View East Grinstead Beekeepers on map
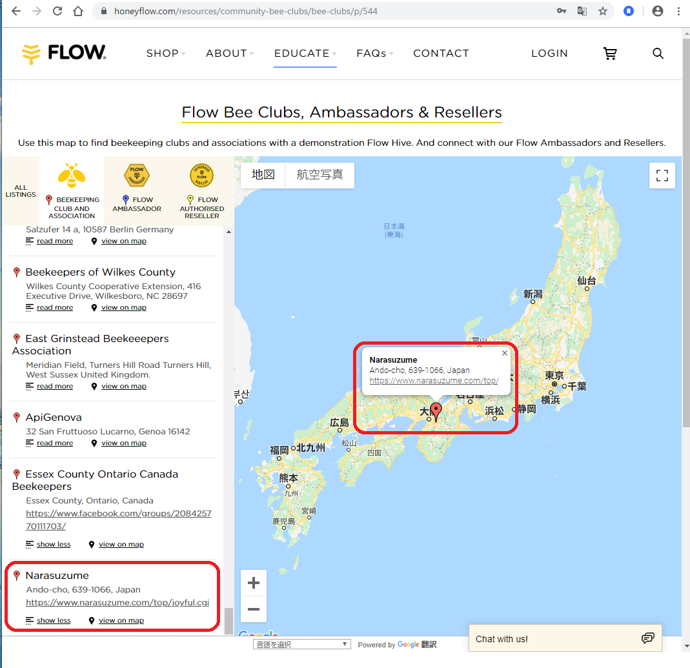The image size is (690, 668). coord(124,386)
